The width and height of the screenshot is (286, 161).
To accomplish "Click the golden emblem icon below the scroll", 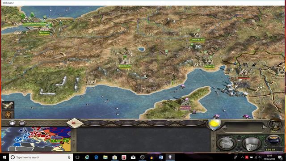I will tap(8, 114).
